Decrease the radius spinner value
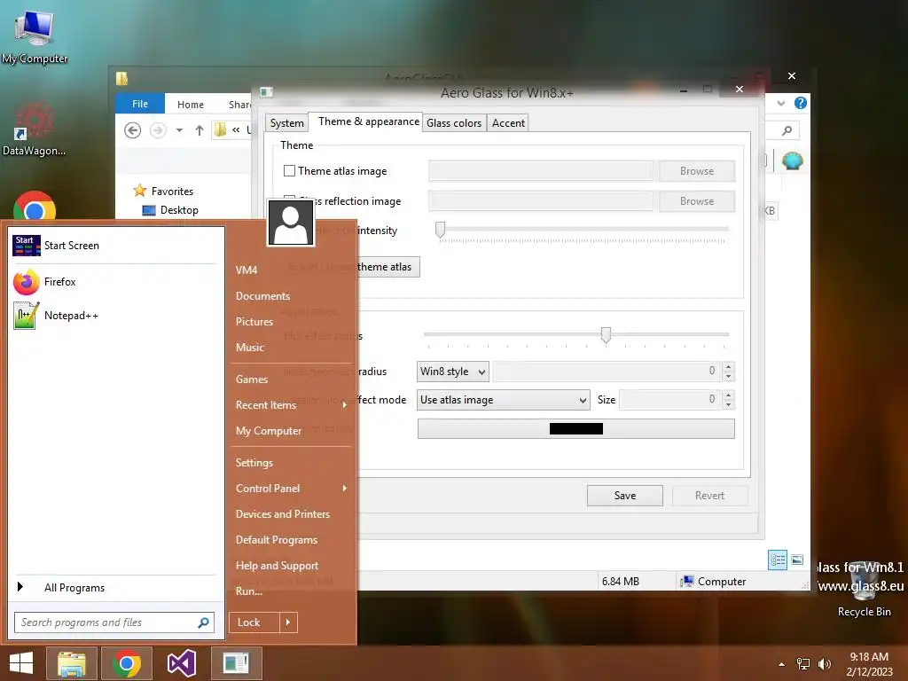 (729, 376)
